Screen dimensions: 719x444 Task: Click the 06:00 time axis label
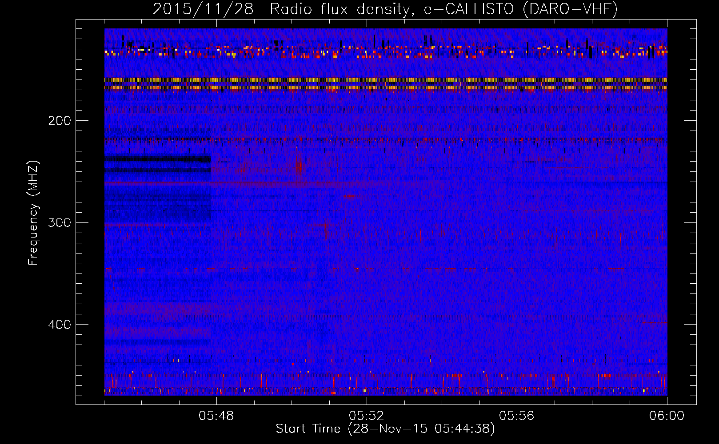(x=667, y=416)
